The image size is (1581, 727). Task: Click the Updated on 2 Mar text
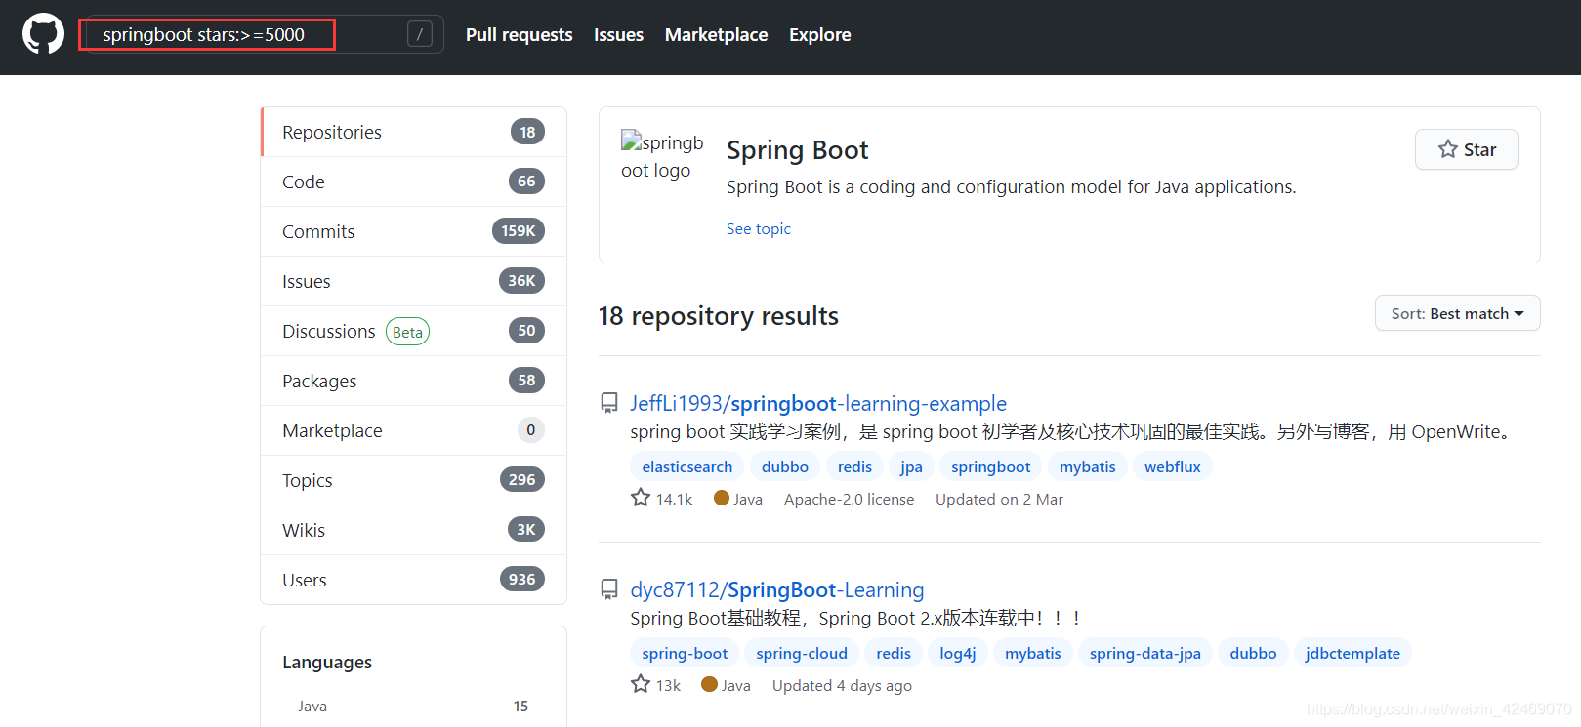tap(999, 499)
